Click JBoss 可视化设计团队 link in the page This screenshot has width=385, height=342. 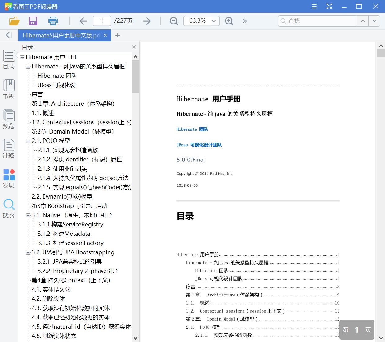click(x=199, y=145)
